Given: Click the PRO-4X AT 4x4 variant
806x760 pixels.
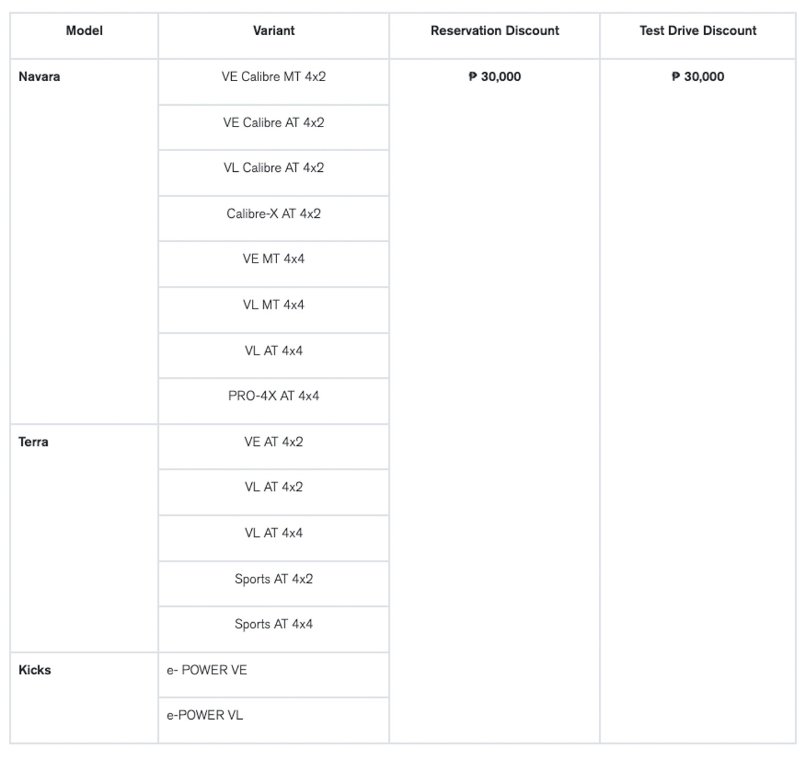Looking at the screenshot, I should [273, 396].
